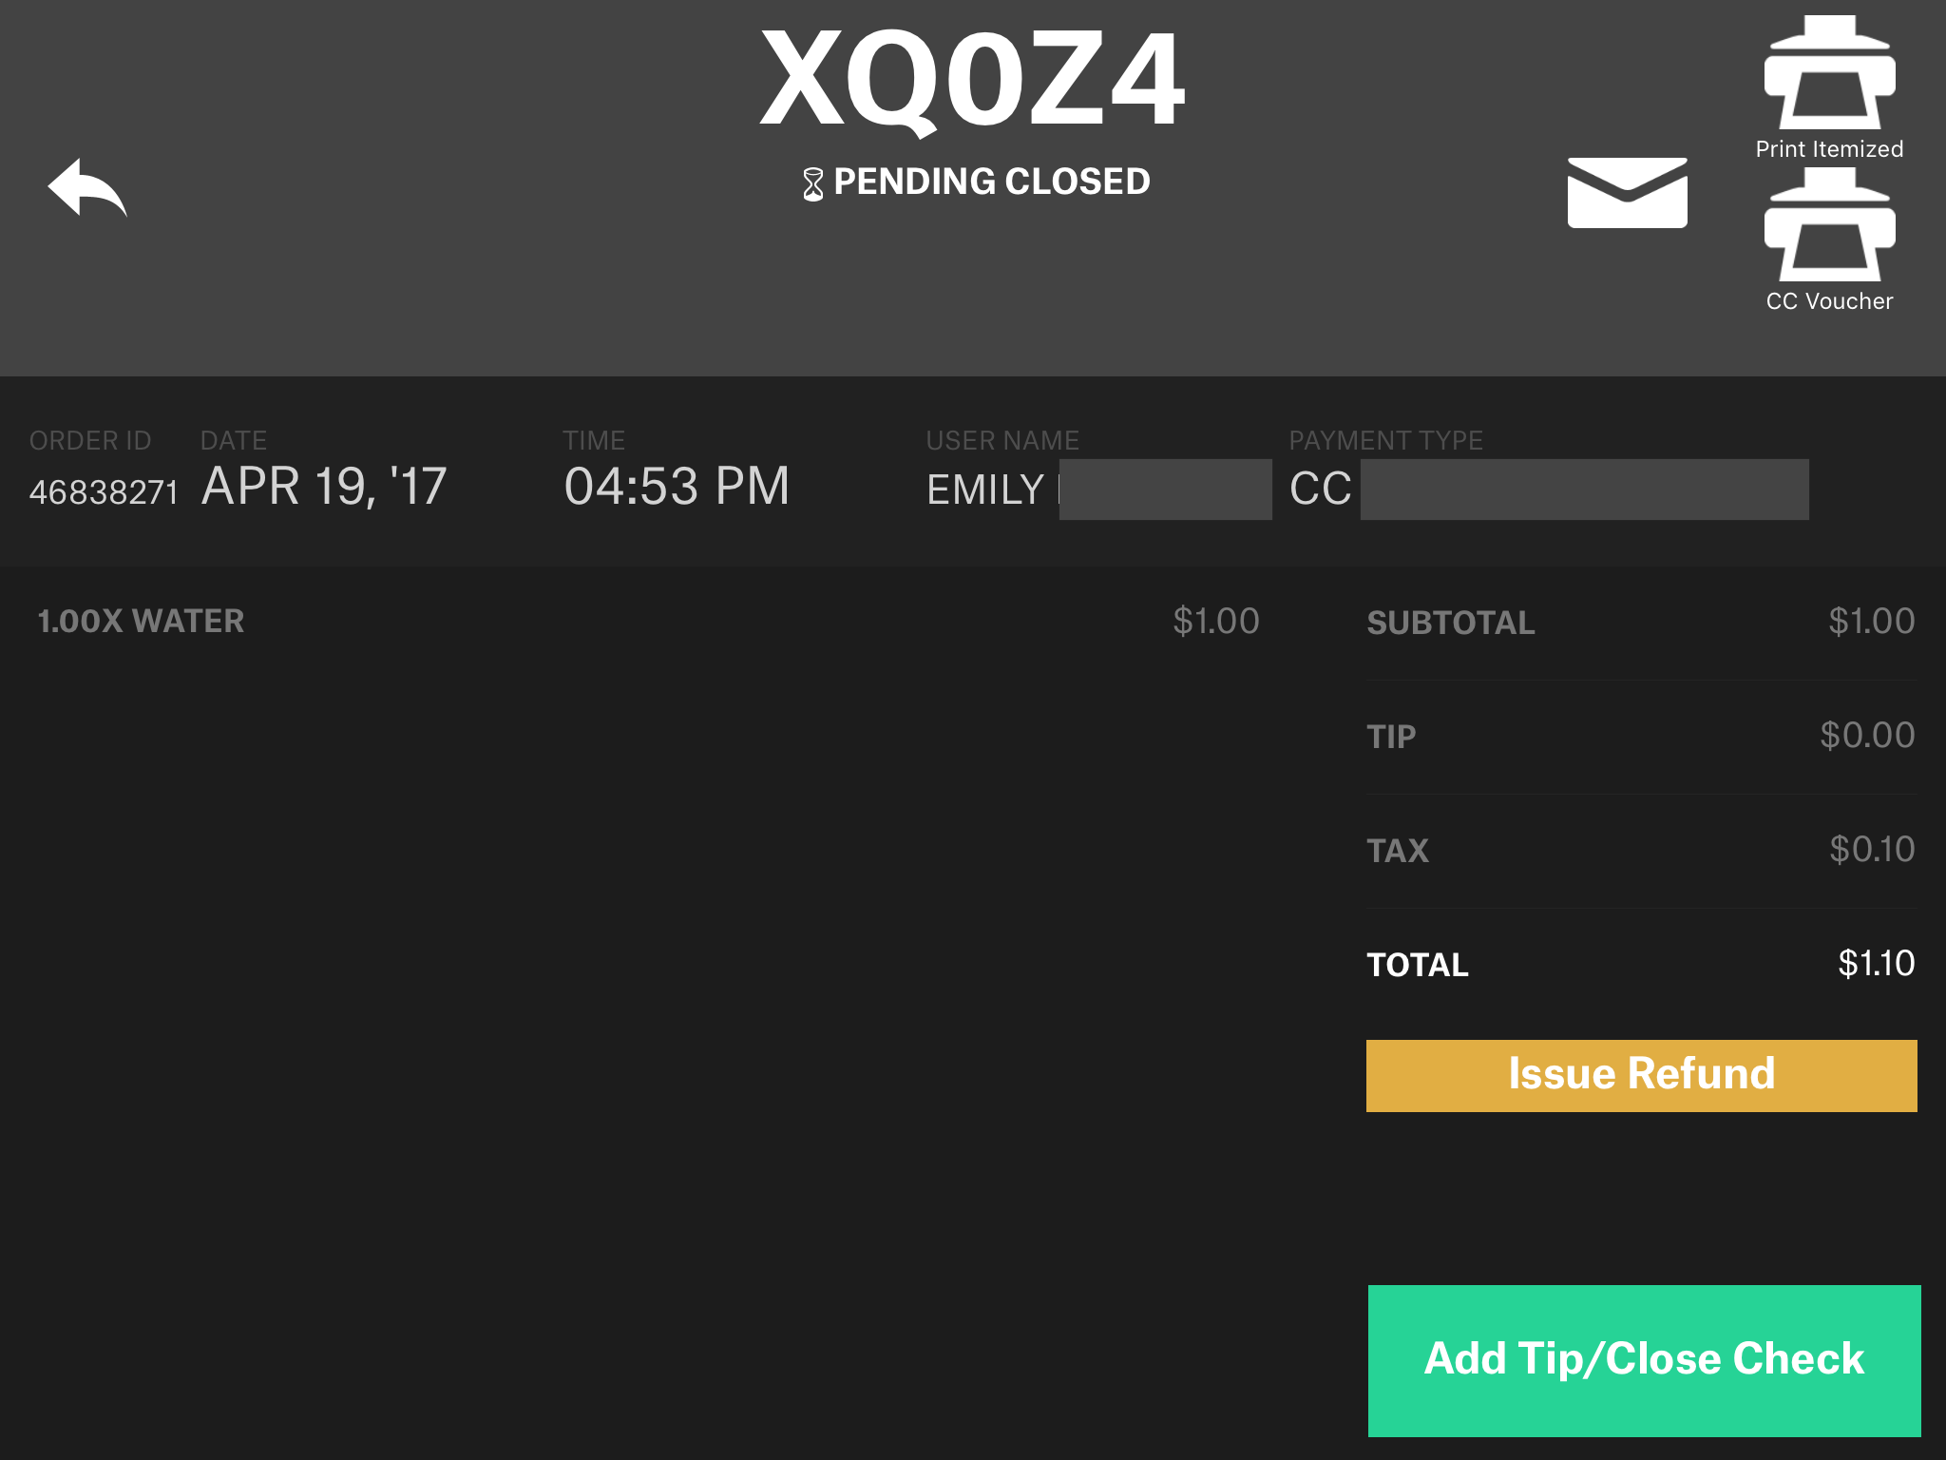Tap the back arrow icon

pos(87,187)
